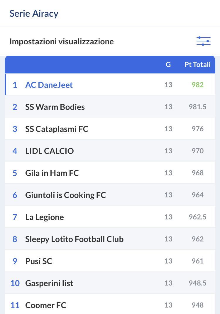The height and width of the screenshot is (314, 220).
Task: Open display settings sliders icon
Action: point(203,41)
